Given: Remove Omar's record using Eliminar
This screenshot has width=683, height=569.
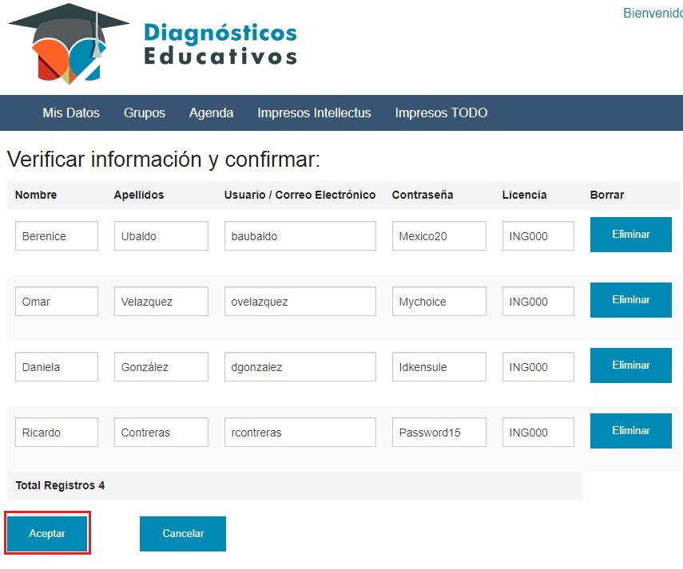Looking at the screenshot, I should pos(631,300).
